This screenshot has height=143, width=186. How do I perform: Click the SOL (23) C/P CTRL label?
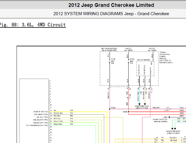(40, 123)
